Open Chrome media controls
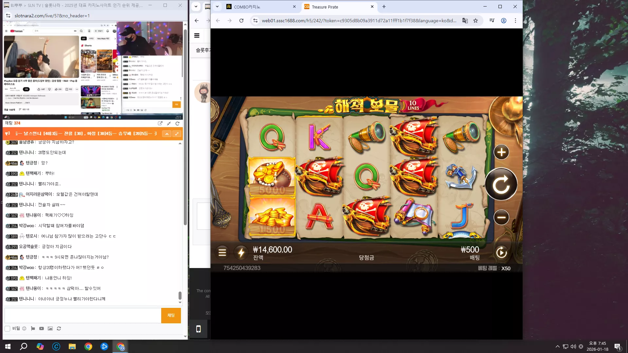The image size is (628, 353). coord(492,21)
